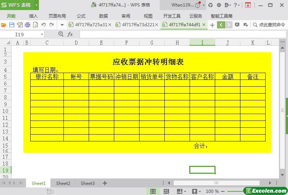Click the fx insert function icon

(70, 34)
